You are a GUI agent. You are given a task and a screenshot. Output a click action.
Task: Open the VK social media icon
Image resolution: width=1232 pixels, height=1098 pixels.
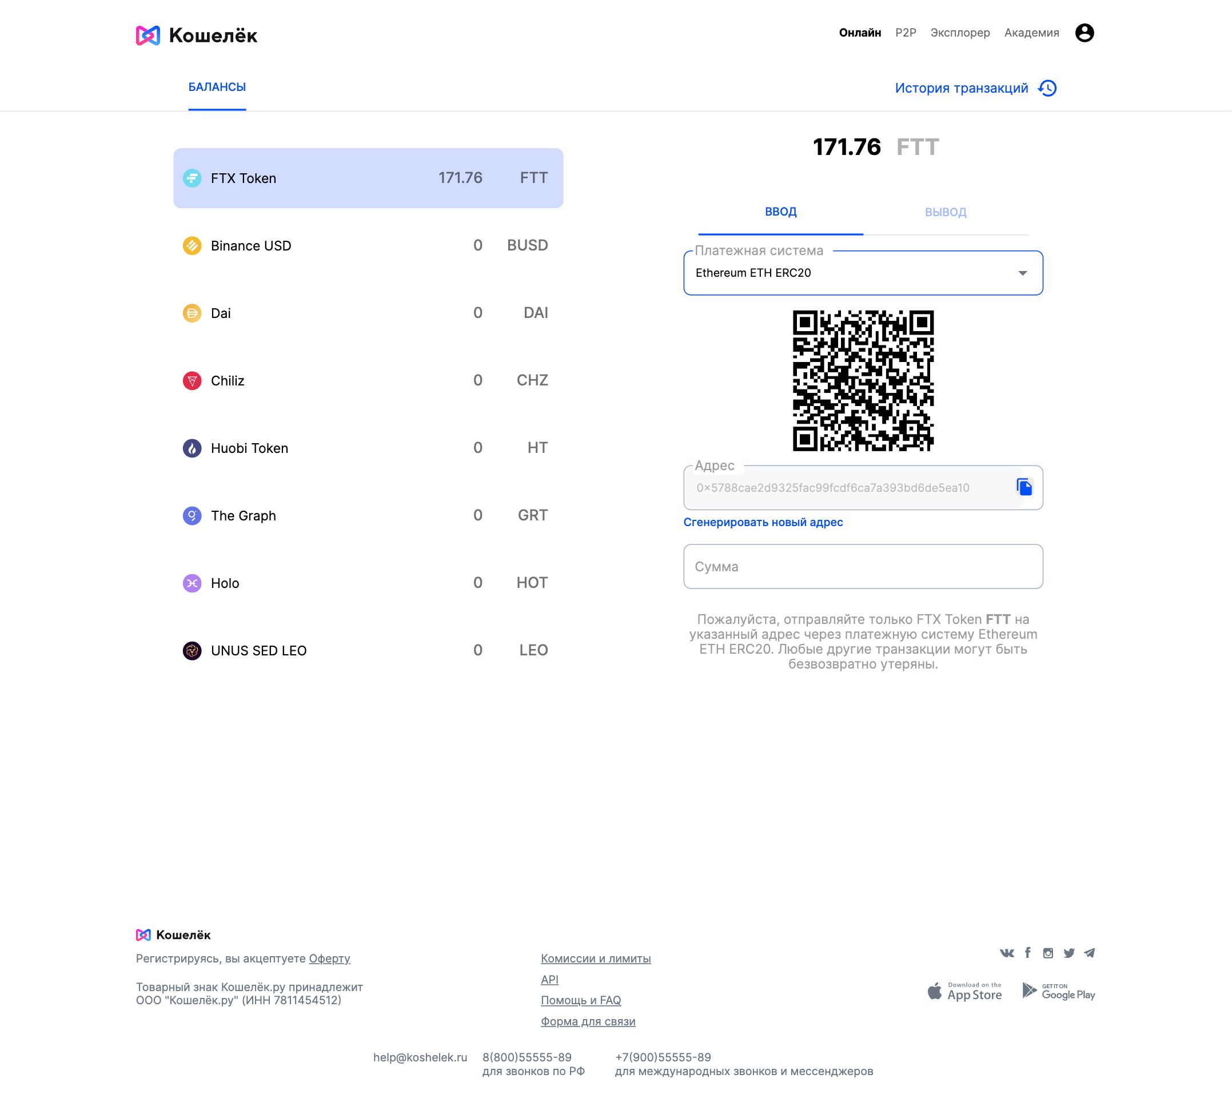(1006, 953)
